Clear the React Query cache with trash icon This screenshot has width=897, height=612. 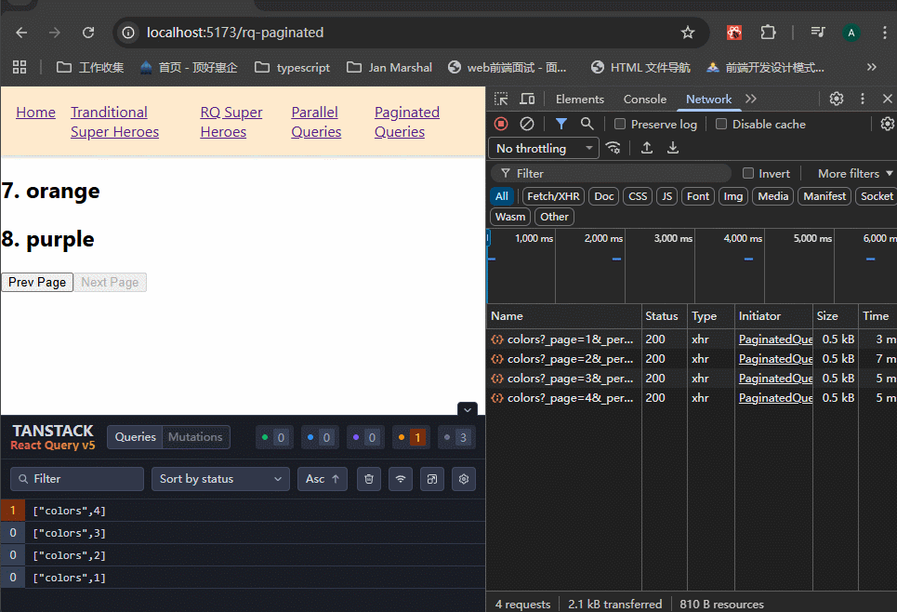[369, 479]
